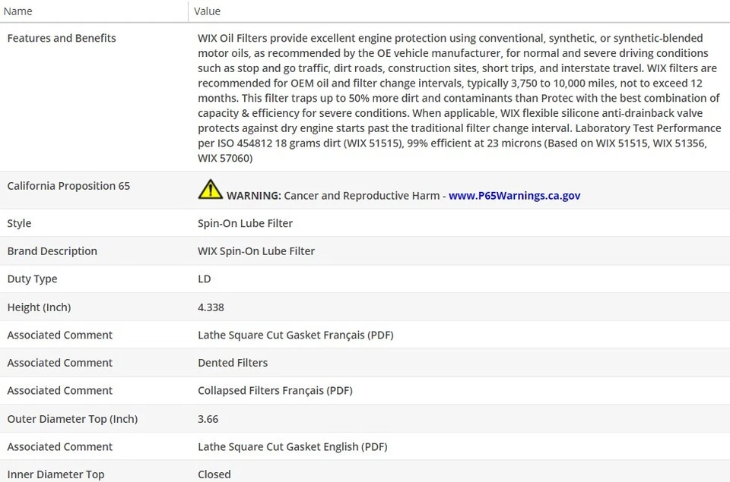Click the Spin-On Lube Filter style value
Screen dimensions: 730x482
click(x=245, y=223)
